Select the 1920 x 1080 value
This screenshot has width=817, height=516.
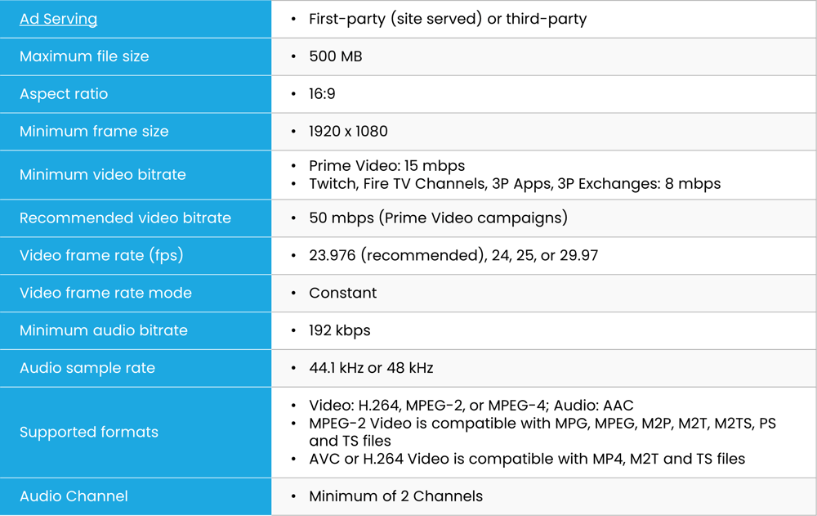pyautogui.click(x=348, y=132)
